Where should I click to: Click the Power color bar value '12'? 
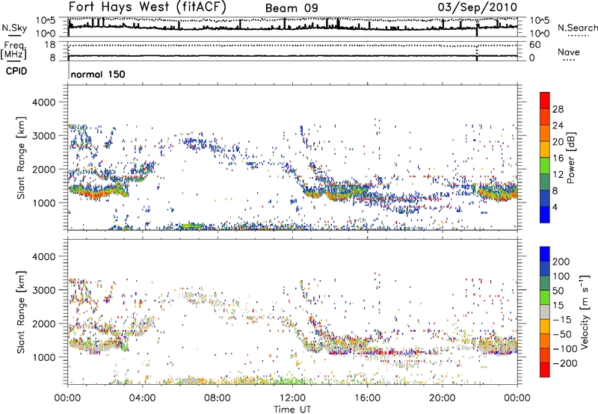tap(558, 175)
